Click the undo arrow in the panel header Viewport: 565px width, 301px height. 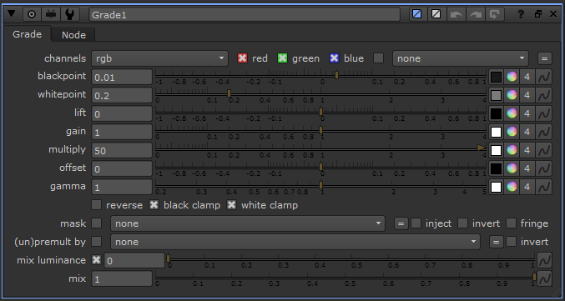click(x=457, y=14)
